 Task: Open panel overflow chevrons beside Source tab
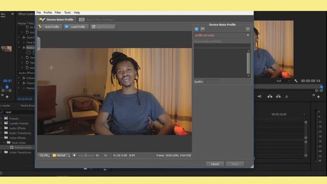coord(12,14)
